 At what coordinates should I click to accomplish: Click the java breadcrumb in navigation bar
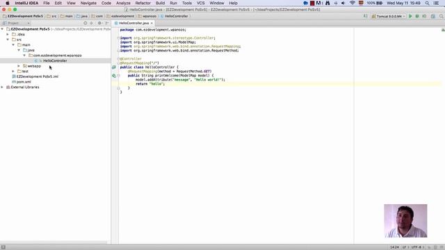82,17
